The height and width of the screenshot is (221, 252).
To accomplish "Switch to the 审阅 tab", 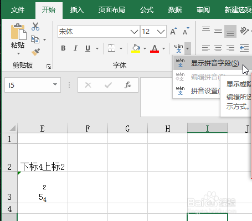I will pos(203,10).
